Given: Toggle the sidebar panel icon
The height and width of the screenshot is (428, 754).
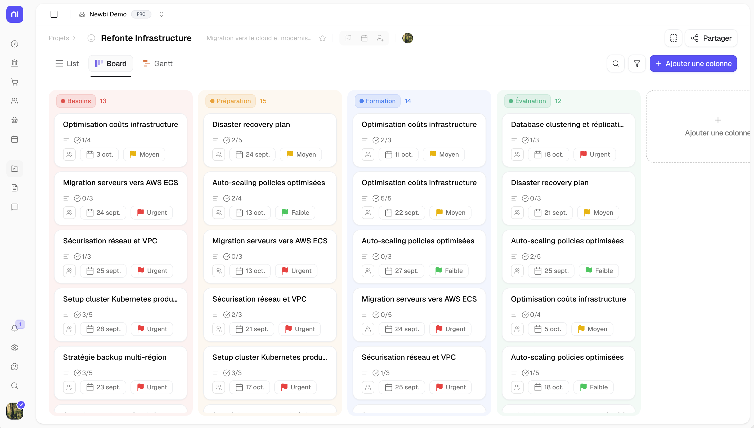Looking at the screenshot, I should (54, 14).
